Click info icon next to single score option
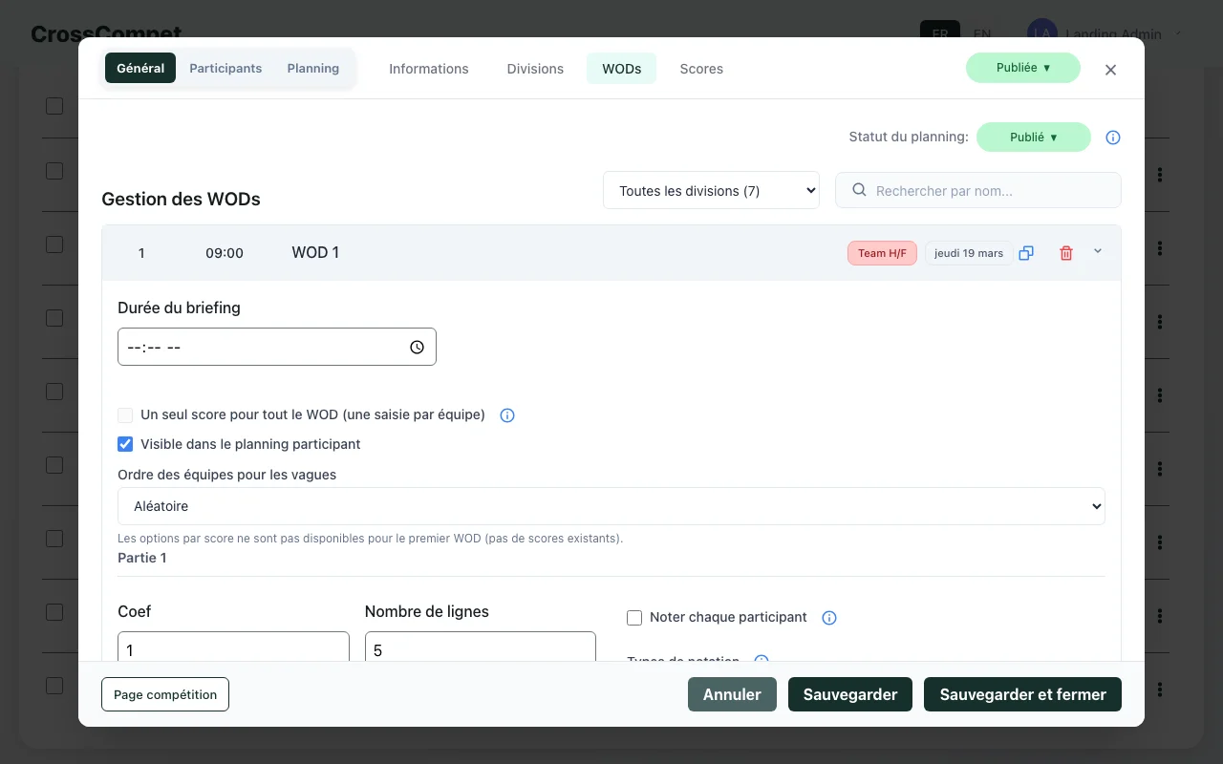1223x764 pixels. click(x=507, y=415)
